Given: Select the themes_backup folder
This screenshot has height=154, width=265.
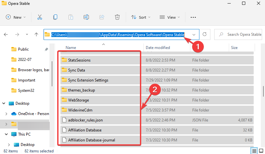Looking at the screenshot, I should tap(157, 90).
